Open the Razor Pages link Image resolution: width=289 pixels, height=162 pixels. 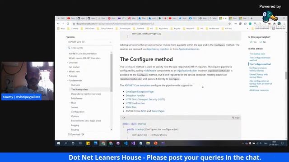158,111
